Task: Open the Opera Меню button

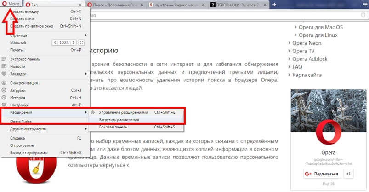Action: tap(11, 4)
